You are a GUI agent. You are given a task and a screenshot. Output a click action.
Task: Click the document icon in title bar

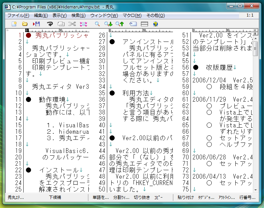[7, 7]
